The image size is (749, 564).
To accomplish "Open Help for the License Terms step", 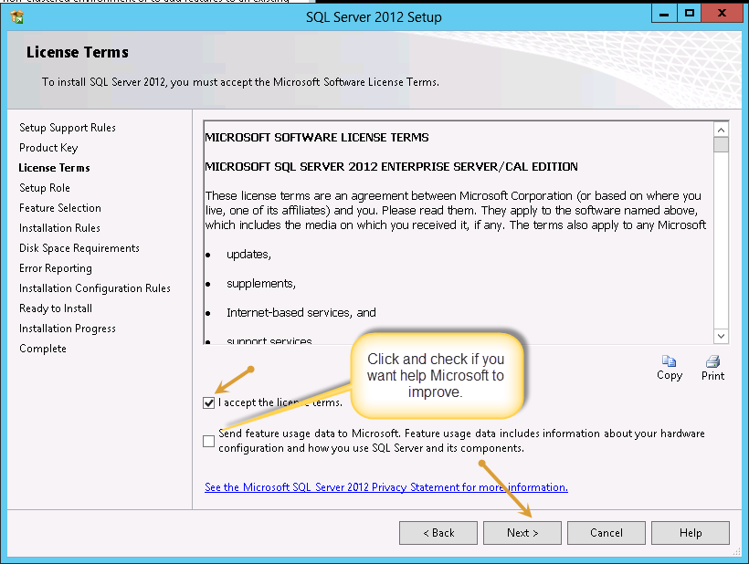I will point(690,532).
